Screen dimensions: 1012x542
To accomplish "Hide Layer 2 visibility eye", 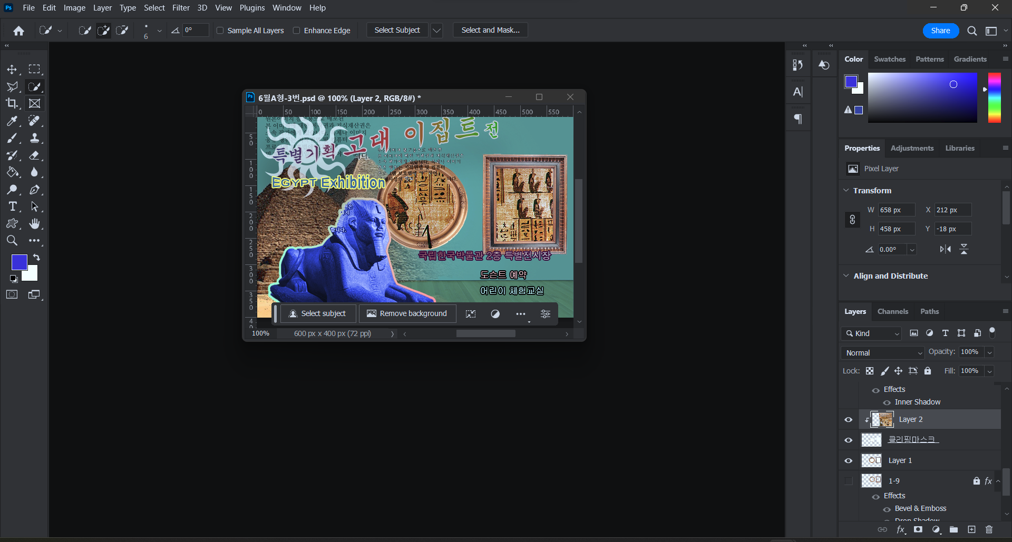I will coord(849,420).
